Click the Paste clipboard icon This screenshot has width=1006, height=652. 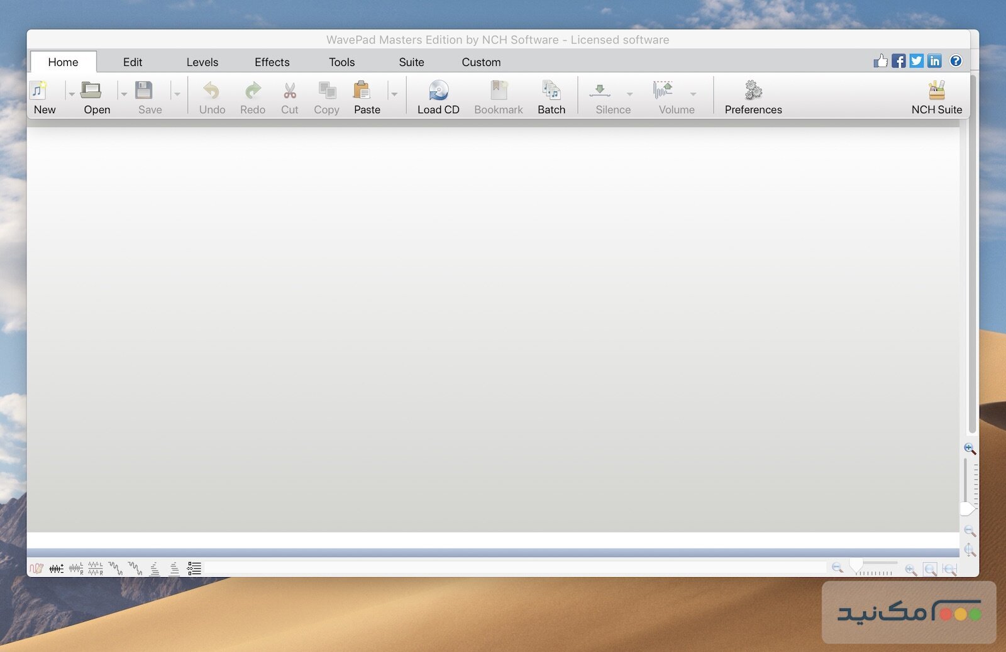(363, 92)
